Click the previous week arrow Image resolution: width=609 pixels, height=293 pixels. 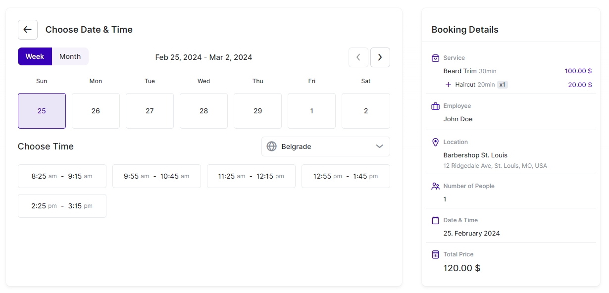pos(358,57)
